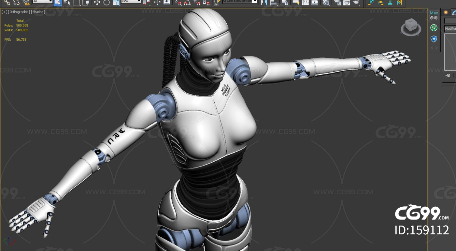
Task: Toggle the Percent Snap button
Action: pos(197,3)
